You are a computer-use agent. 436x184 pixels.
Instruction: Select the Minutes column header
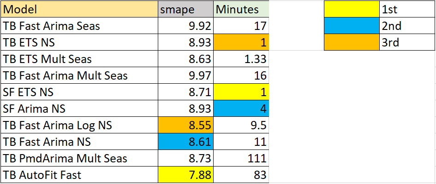click(241, 9)
